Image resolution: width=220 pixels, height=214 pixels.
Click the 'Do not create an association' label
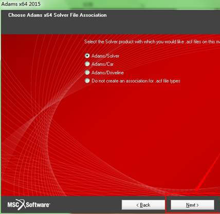point(136,81)
